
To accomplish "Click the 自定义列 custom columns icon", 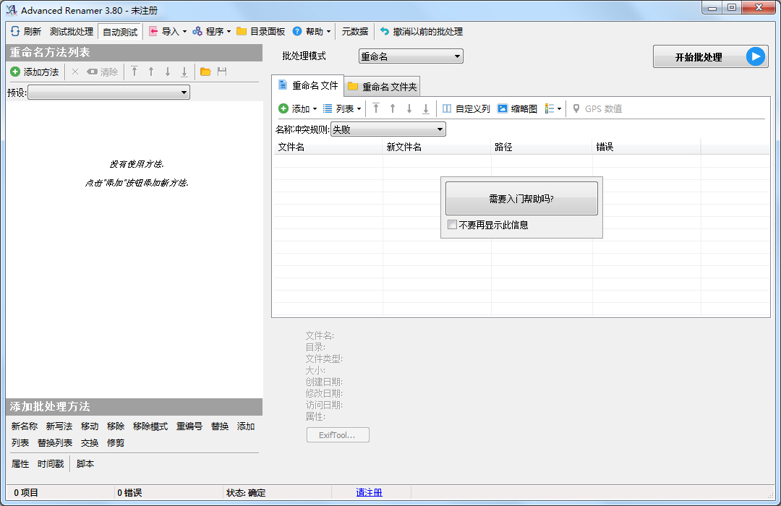I will click(x=447, y=109).
